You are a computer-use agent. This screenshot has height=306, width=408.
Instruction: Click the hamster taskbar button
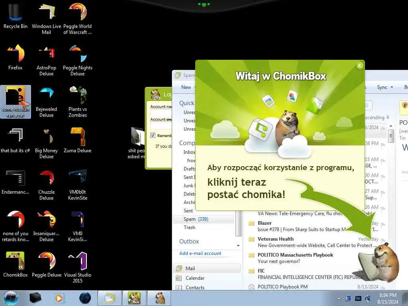tap(159, 298)
